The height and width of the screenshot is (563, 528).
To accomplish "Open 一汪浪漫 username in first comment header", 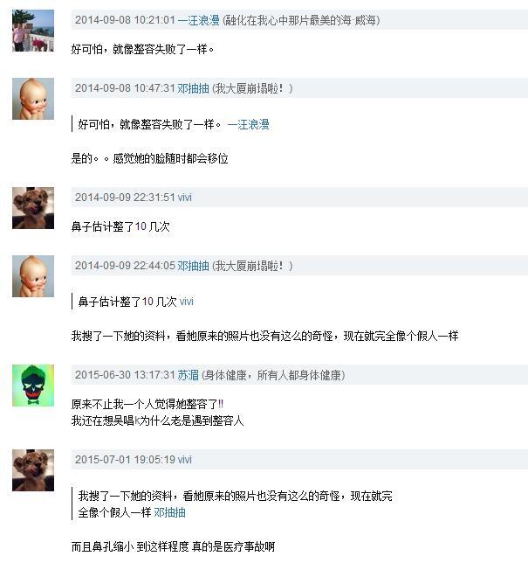I will coord(199,20).
